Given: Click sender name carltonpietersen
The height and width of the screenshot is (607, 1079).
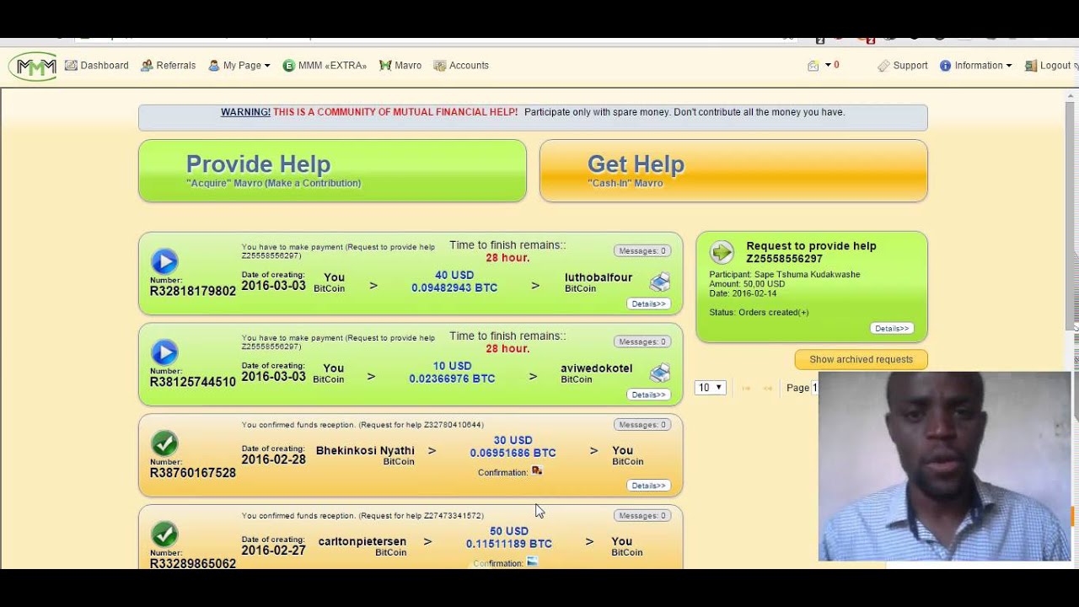Looking at the screenshot, I should 362,542.
